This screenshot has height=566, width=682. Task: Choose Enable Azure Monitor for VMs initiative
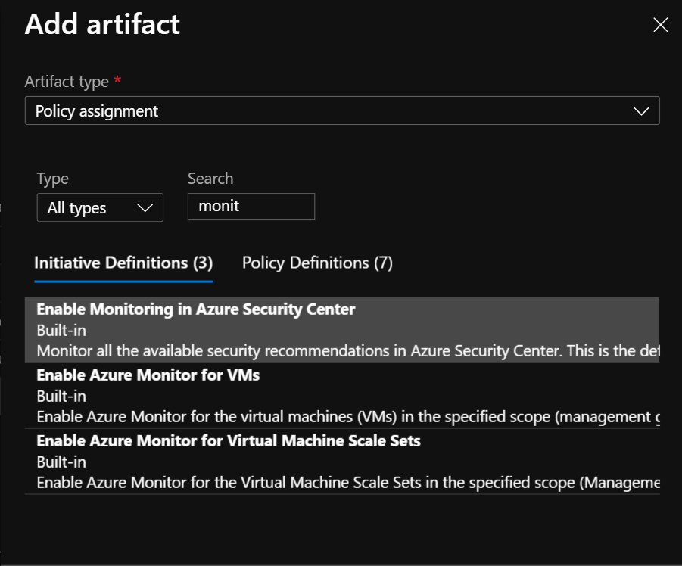(x=148, y=375)
